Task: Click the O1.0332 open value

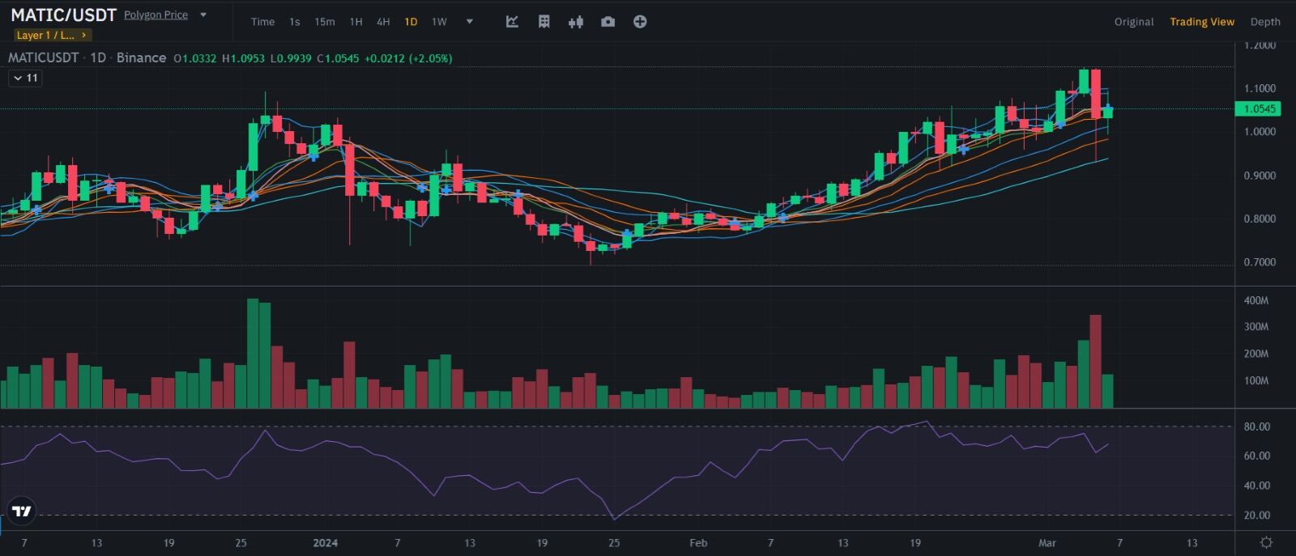Action: tap(195, 58)
